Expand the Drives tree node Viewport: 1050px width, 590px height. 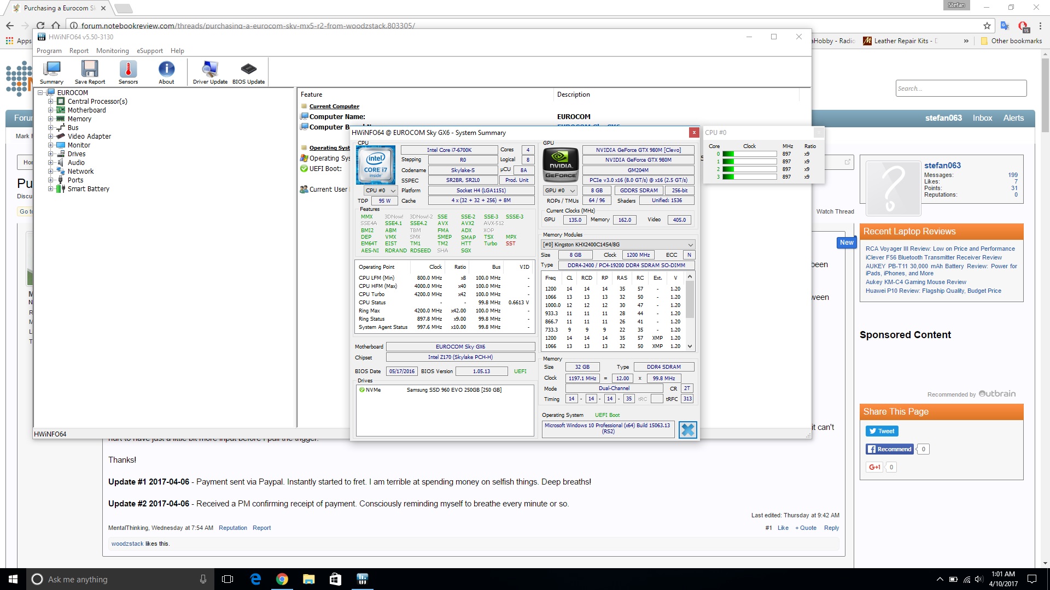point(50,154)
